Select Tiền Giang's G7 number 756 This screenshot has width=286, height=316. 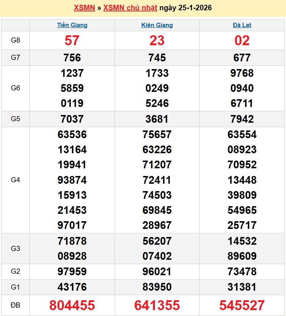pos(72,58)
